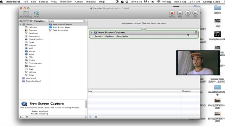Open the Action menu

click(79, 2)
